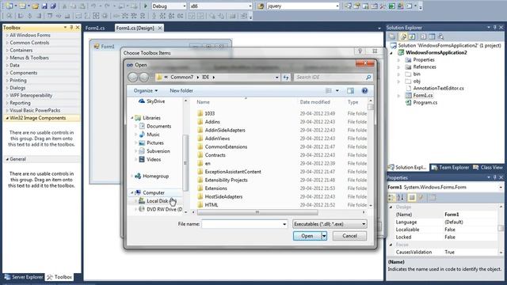Image resolution: width=507 pixels, height=285 pixels.
Task: Click the Open button in dialog
Action: tap(307, 236)
